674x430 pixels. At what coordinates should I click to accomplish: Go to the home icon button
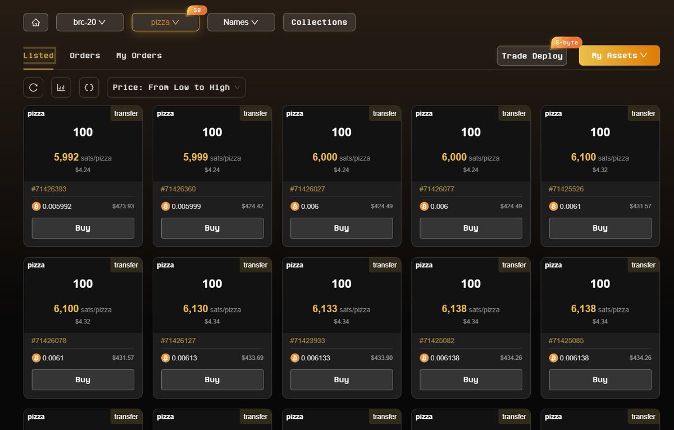(x=36, y=22)
